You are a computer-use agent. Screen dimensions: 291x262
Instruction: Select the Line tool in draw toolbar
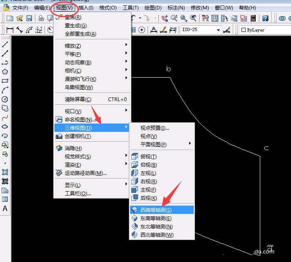coord(5,44)
